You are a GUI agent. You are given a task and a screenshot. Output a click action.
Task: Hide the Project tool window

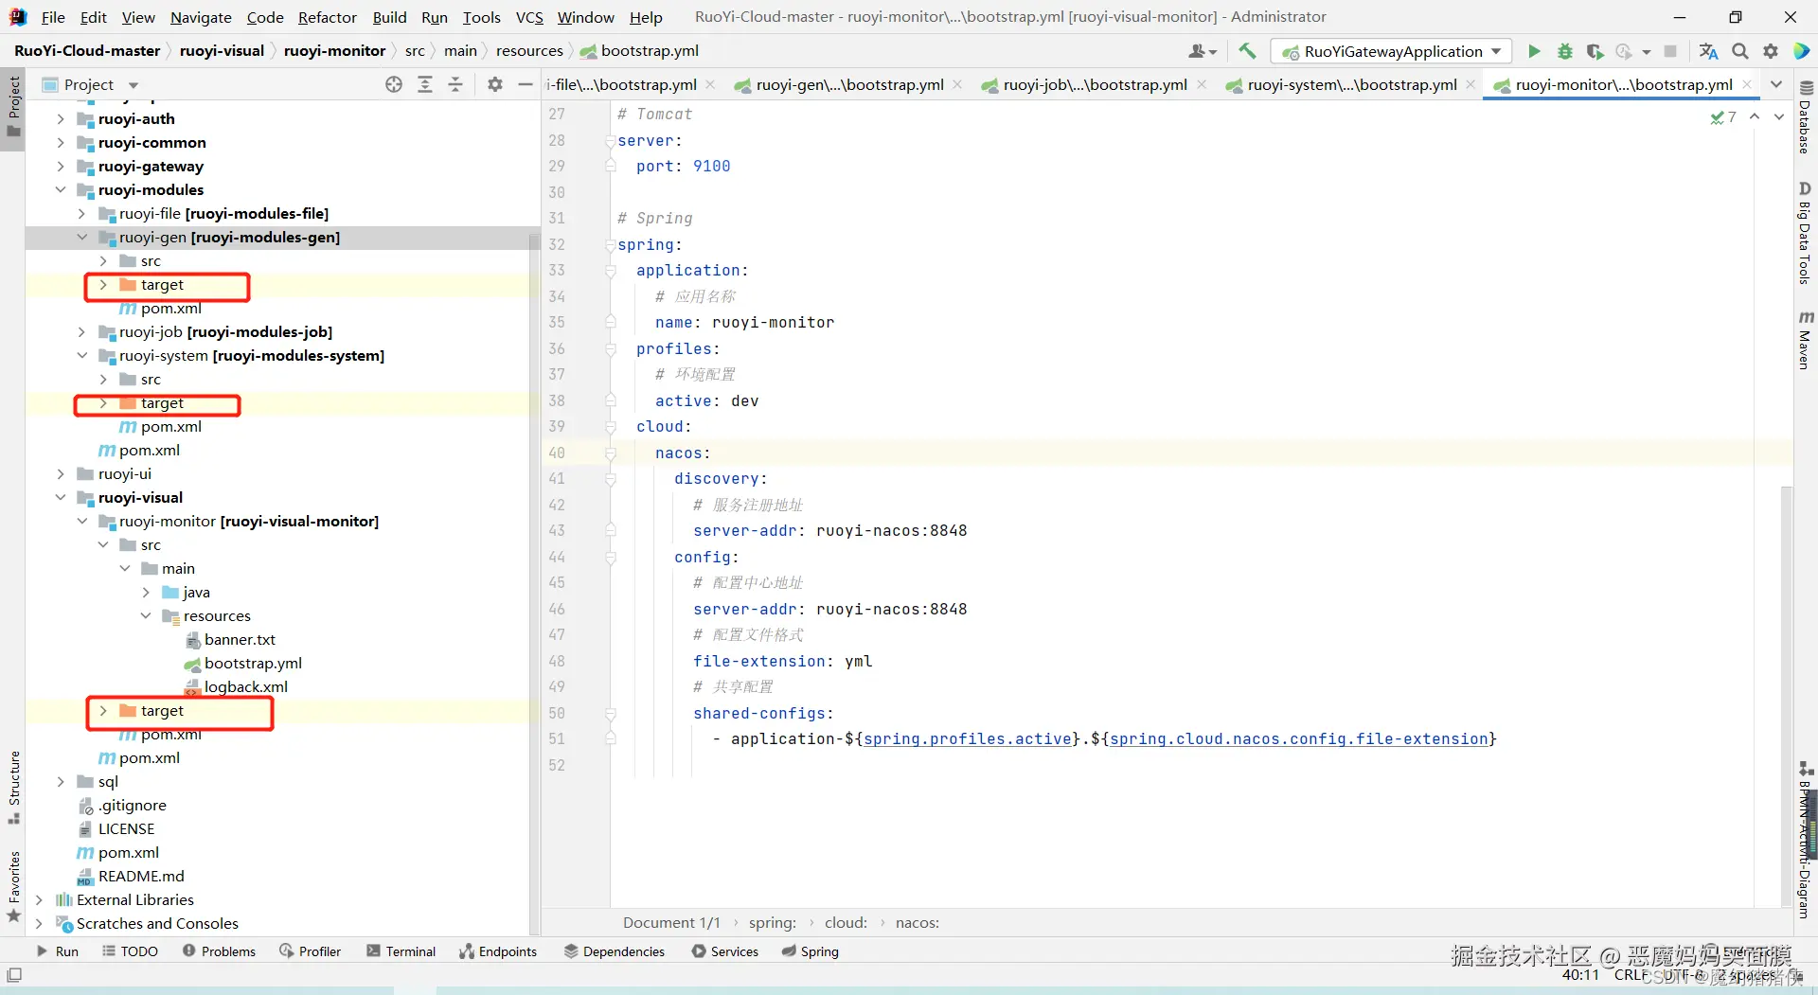[x=526, y=84]
